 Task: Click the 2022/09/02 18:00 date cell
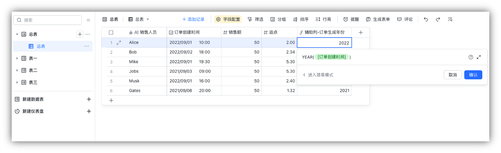[194, 52]
